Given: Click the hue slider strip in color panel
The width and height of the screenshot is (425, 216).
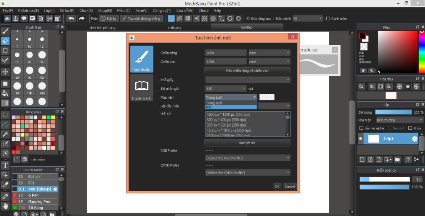Looking at the screenshot, I should pyautogui.click(x=422, y=51).
